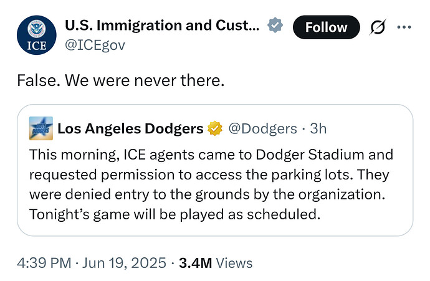Open the Dodgers avatar thumbnail in quoted tweet
This screenshot has width=430, height=281.
point(41,128)
